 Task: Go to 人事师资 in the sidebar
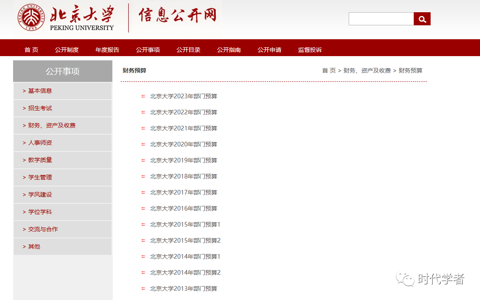point(62,143)
